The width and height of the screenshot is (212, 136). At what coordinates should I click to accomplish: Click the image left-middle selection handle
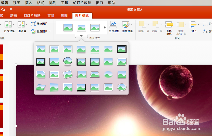[16, 126]
